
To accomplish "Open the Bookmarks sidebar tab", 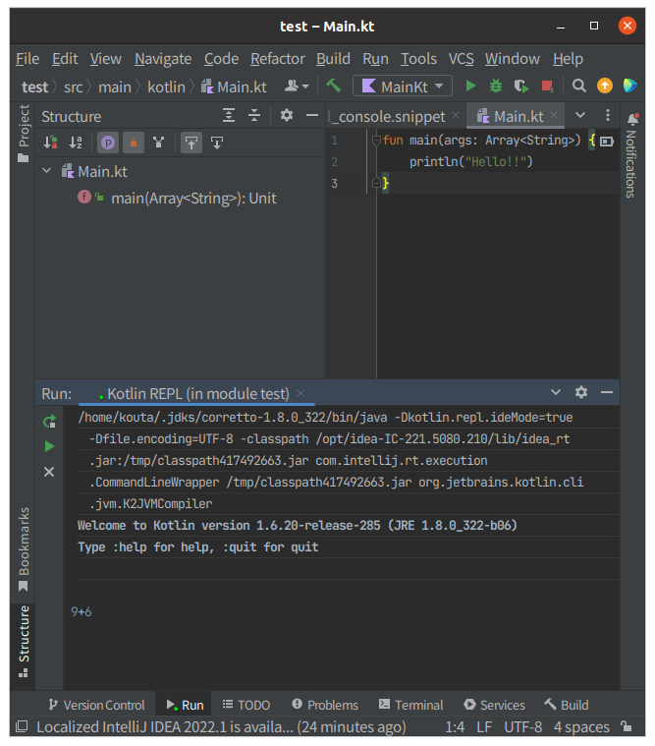I will (x=24, y=549).
